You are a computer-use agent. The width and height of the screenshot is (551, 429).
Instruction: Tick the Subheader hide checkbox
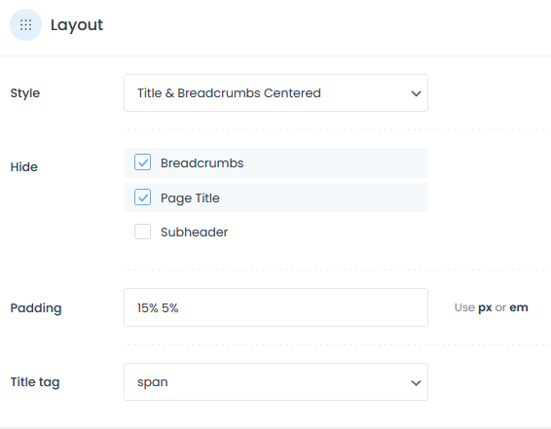click(143, 232)
